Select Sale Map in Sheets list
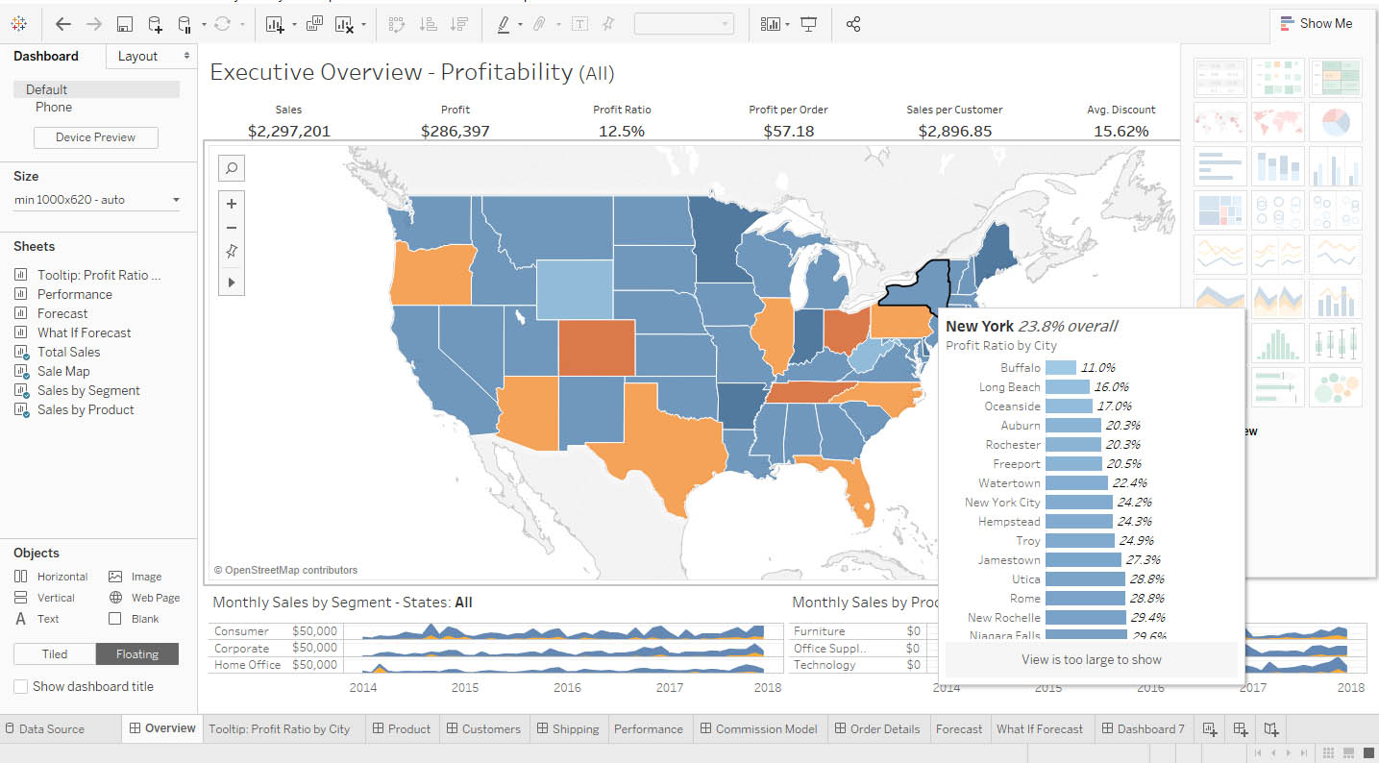The height and width of the screenshot is (763, 1379). coord(63,371)
